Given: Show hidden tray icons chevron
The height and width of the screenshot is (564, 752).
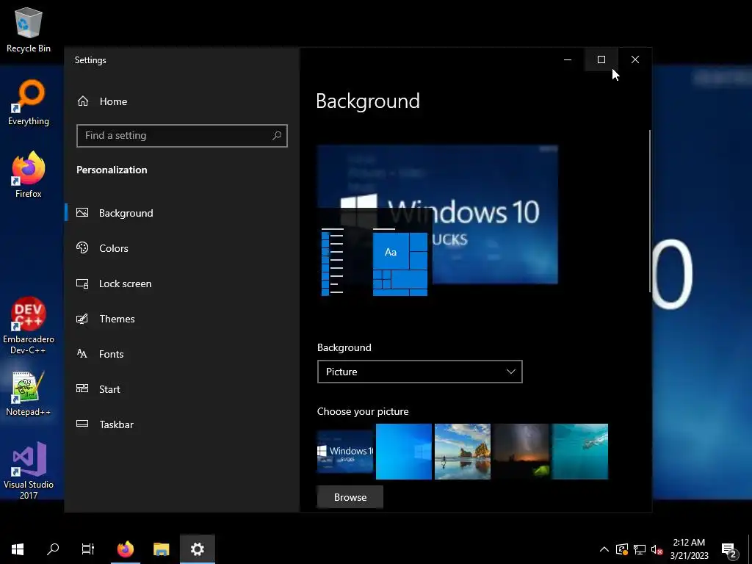Looking at the screenshot, I should pyautogui.click(x=604, y=549).
